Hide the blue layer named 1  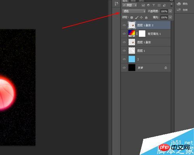click(x=124, y=59)
